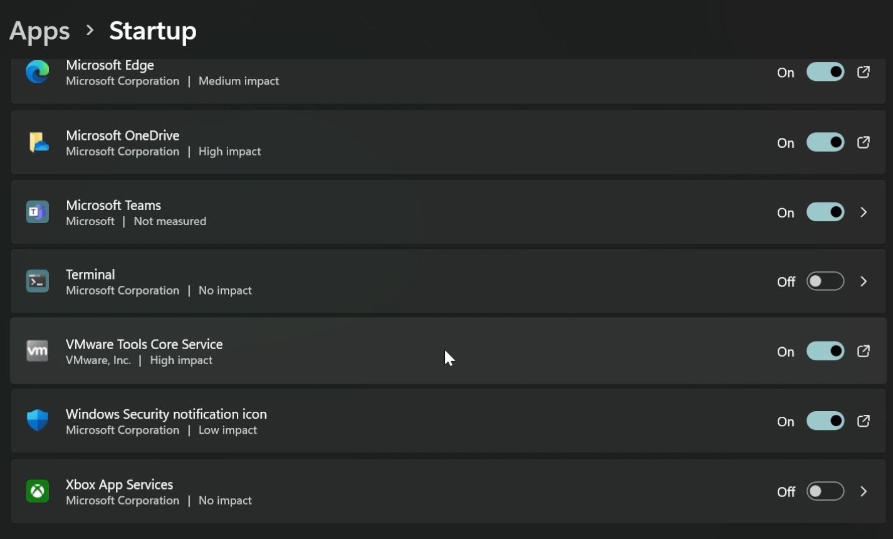Enable Terminal at startup
893x539 pixels.
point(825,281)
